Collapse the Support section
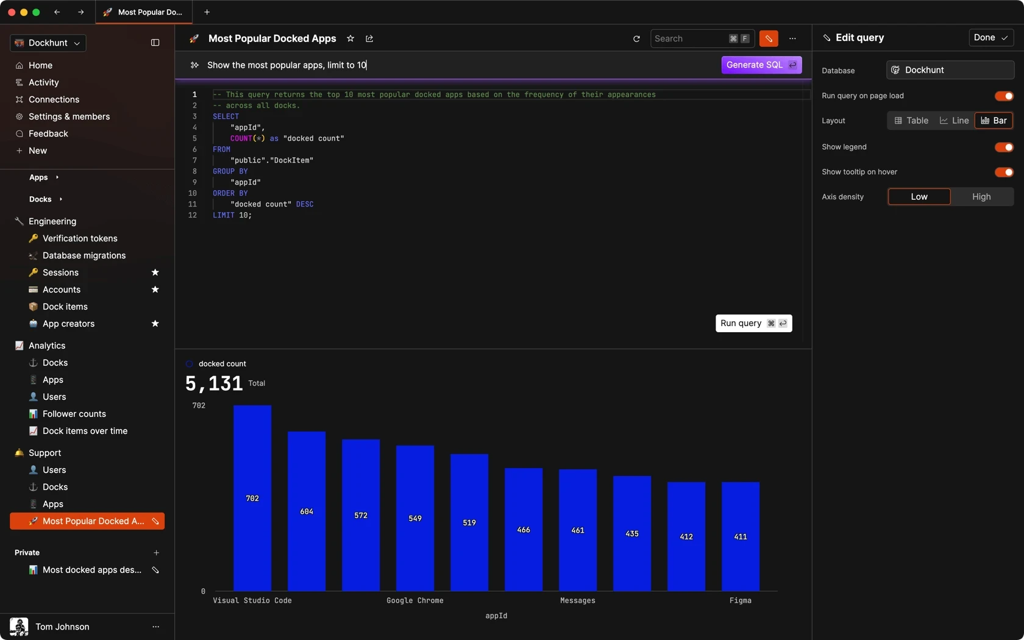The width and height of the screenshot is (1024, 640). coord(44,453)
